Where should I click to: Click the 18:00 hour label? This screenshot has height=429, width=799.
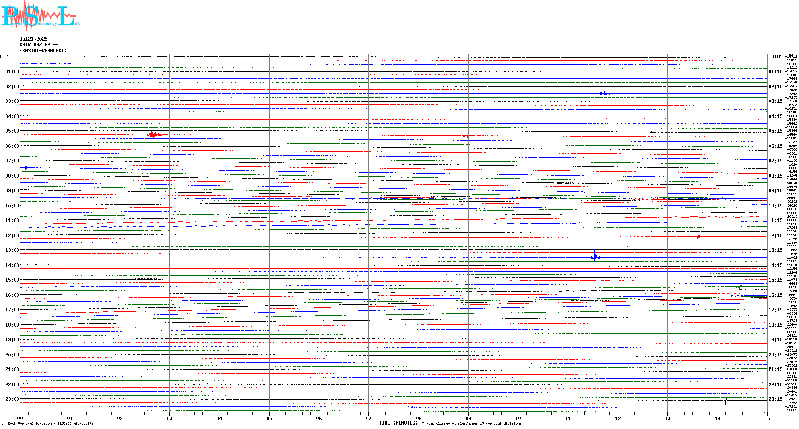click(x=12, y=325)
